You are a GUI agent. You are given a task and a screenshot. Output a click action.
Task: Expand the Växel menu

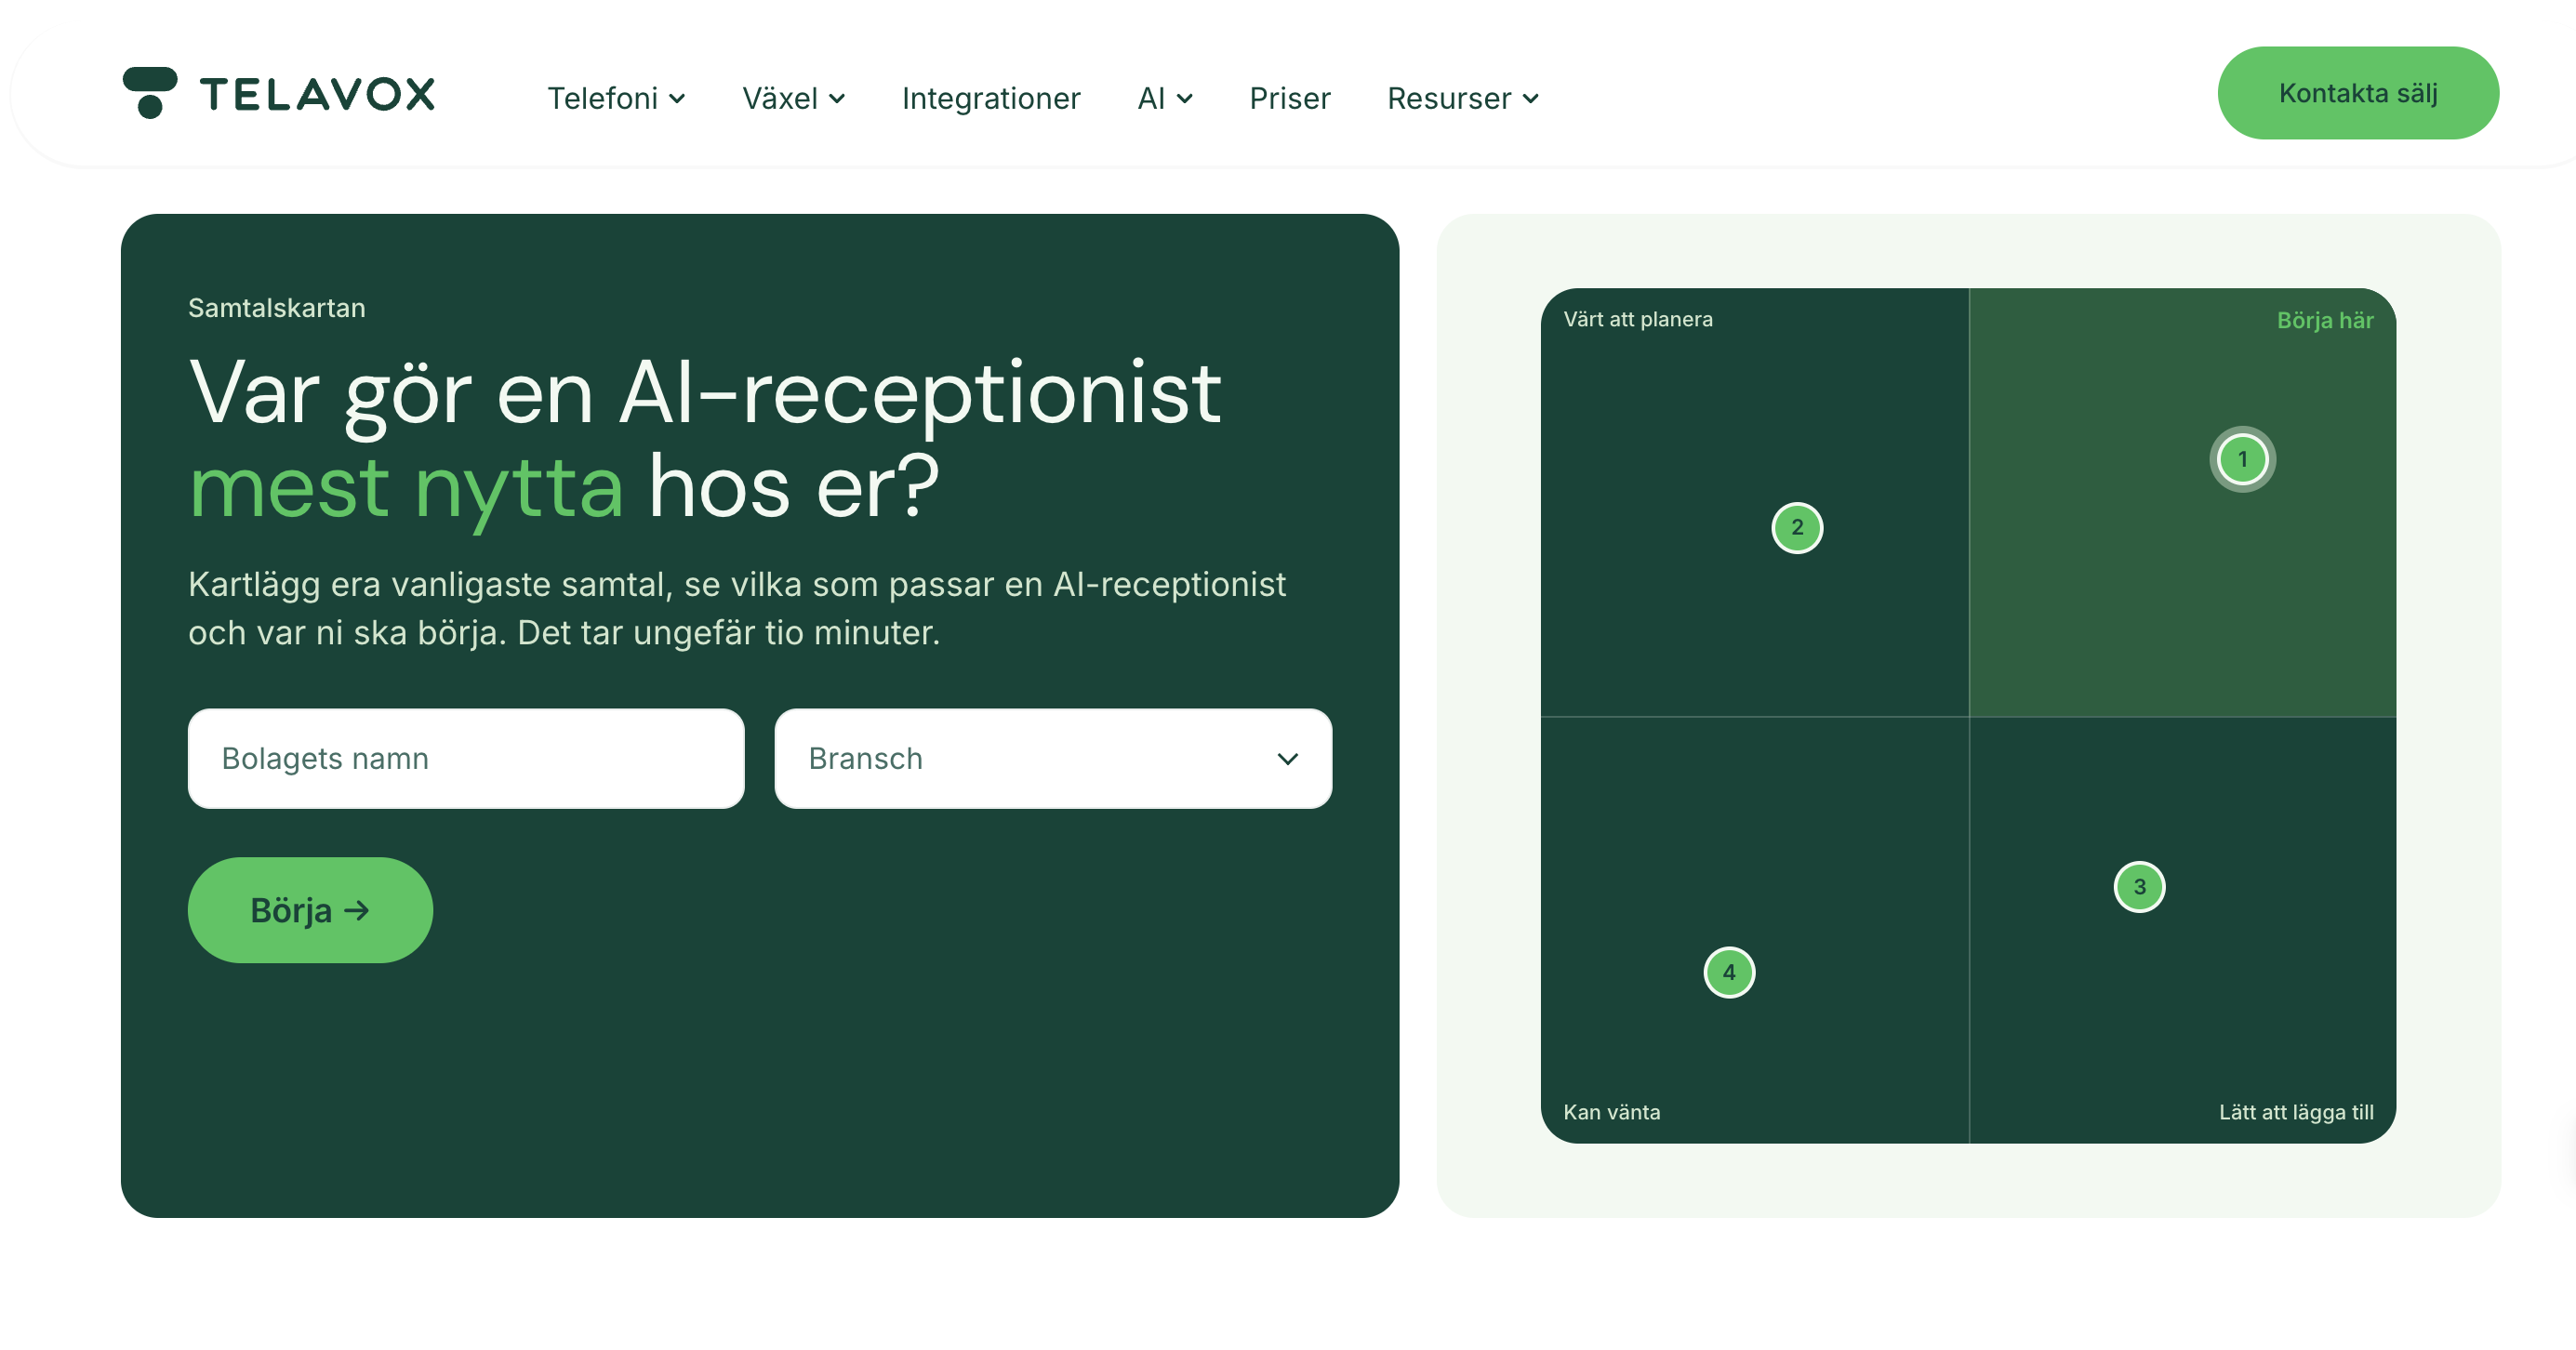(794, 98)
